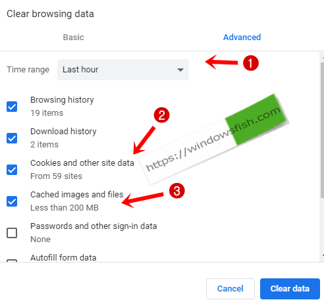Select the Advanced tab
Viewport: 324px width, 304px height.
(x=242, y=38)
